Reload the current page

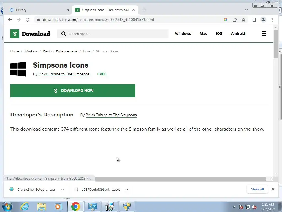click(28, 20)
